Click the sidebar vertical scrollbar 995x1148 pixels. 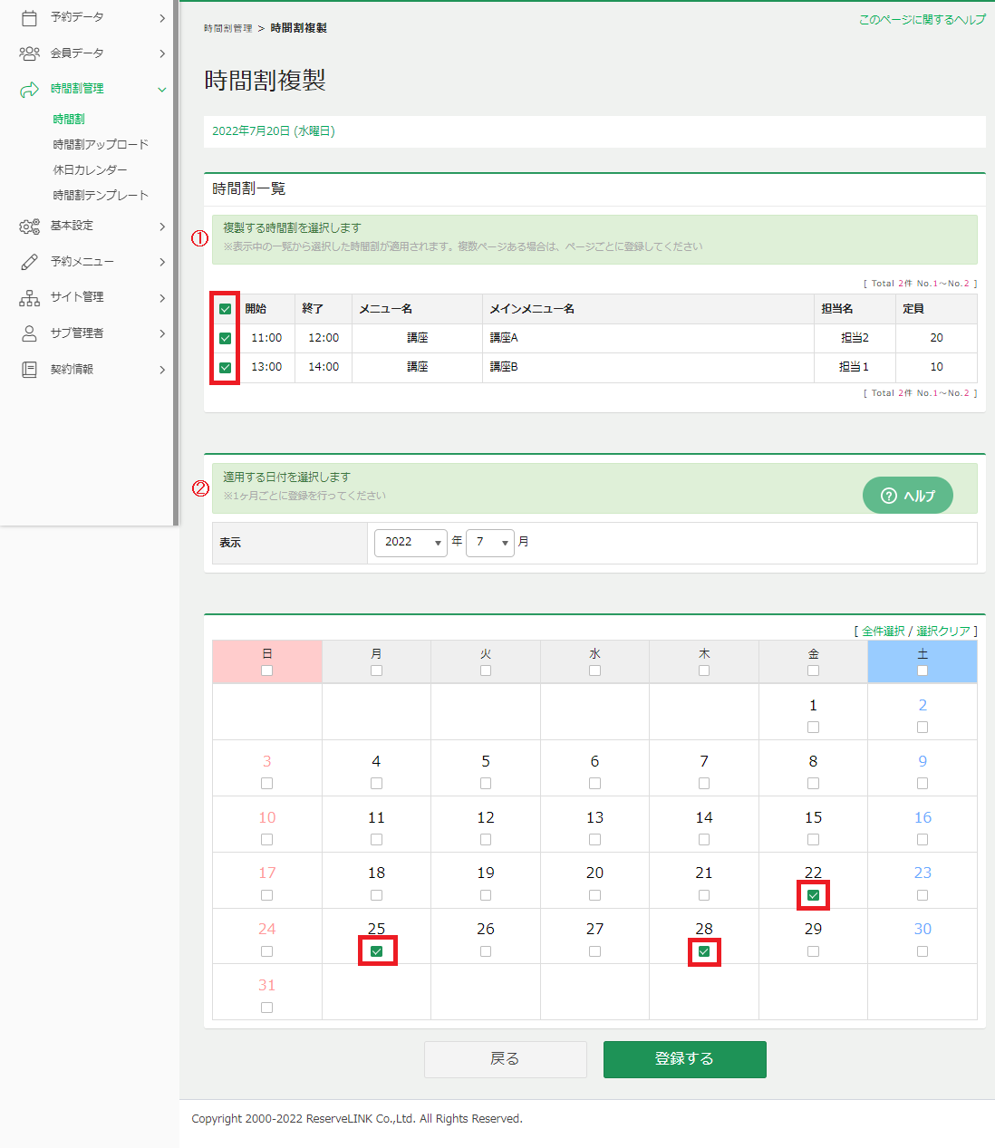[x=176, y=263]
